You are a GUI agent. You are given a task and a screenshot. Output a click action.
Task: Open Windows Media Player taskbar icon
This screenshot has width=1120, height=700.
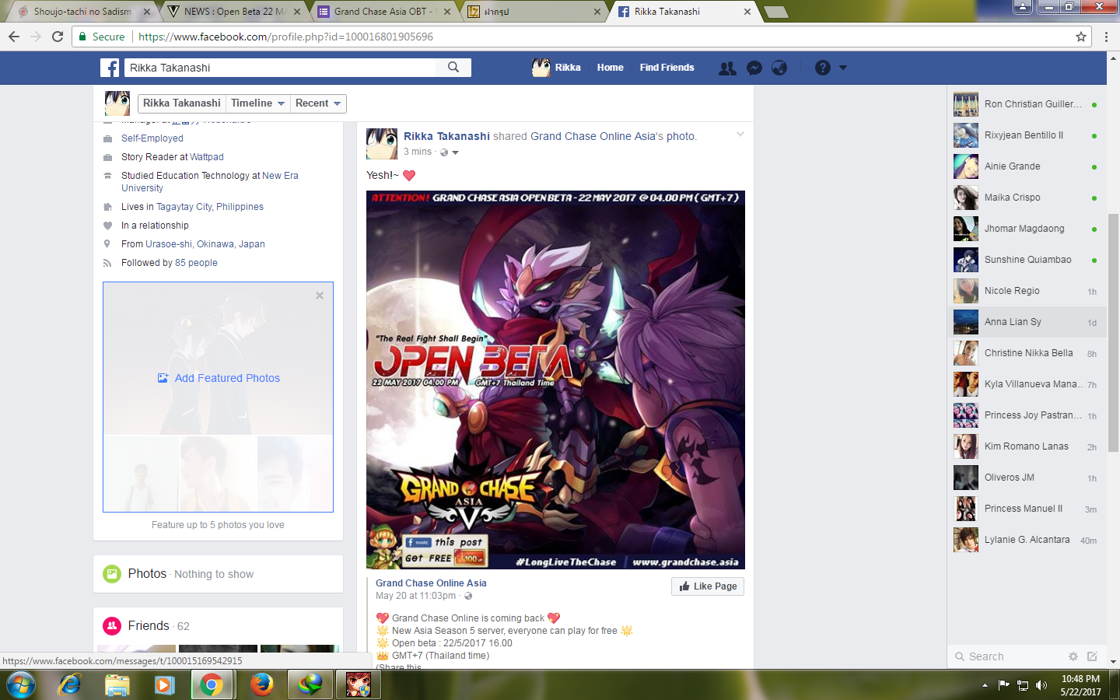(x=163, y=685)
